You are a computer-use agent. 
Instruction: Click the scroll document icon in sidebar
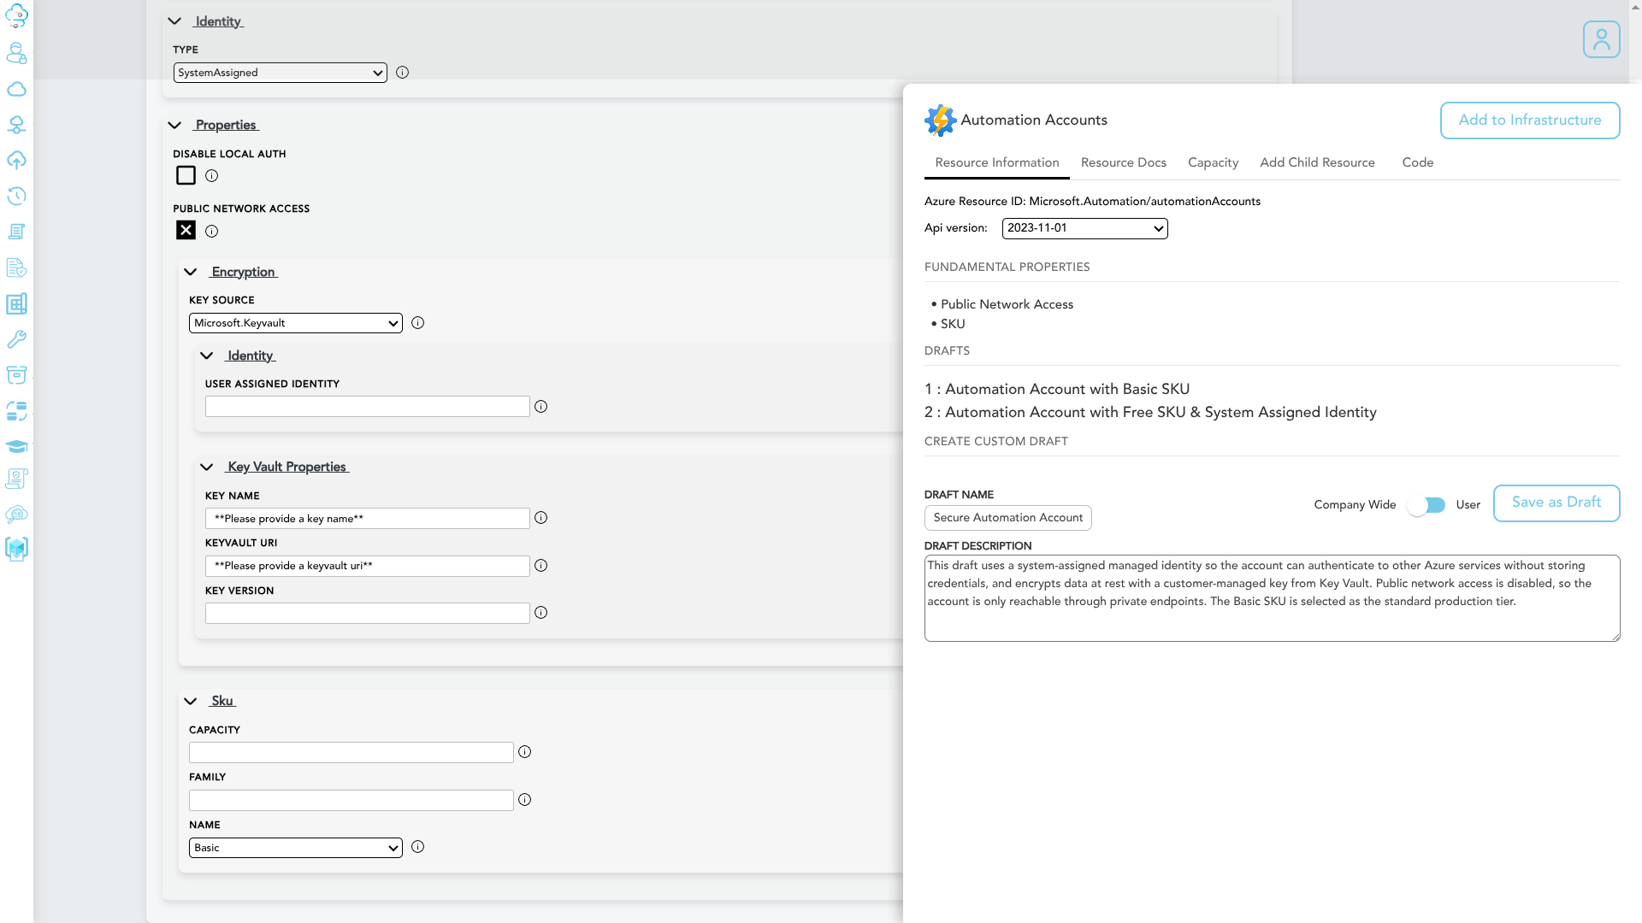click(16, 232)
